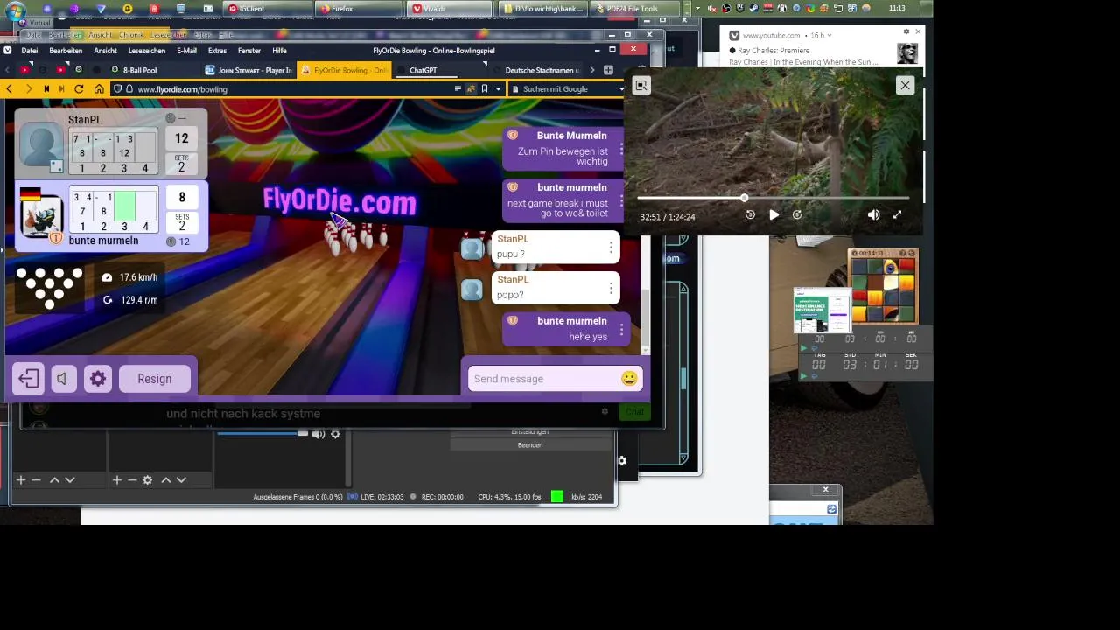Mute the OBS audio speaker icon
This screenshot has width=1120, height=630.
tap(318, 434)
